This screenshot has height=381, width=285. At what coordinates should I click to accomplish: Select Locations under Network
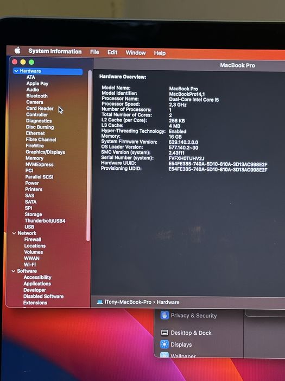pos(35,245)
